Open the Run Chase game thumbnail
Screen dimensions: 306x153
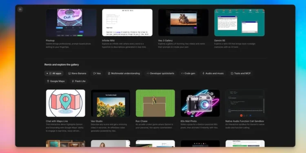point(155,103)
